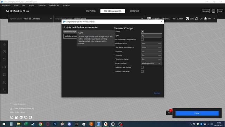
Task: Open Excel from the taskbar
Action: (x=26, y=124)
